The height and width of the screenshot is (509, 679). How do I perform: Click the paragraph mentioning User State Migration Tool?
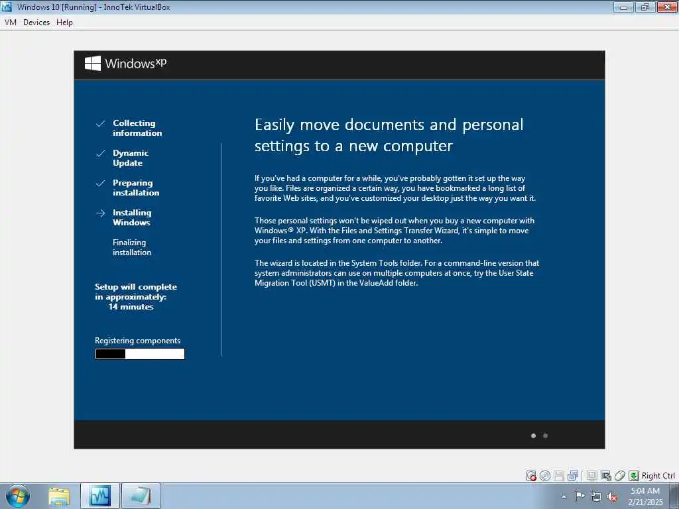coord(397,273)
